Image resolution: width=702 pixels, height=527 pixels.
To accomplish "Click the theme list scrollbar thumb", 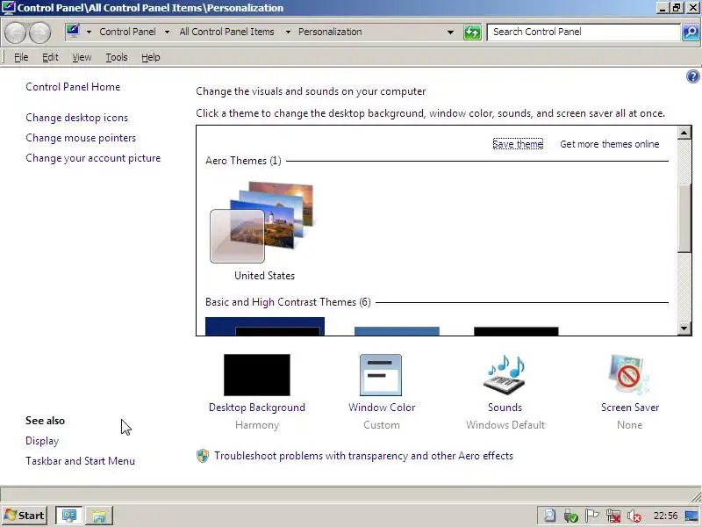I will click(x=684, y=218).
